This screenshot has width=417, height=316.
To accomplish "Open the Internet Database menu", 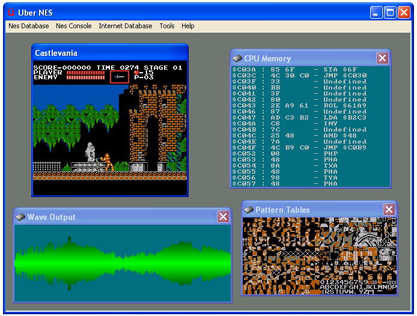I will click(126, 26).
